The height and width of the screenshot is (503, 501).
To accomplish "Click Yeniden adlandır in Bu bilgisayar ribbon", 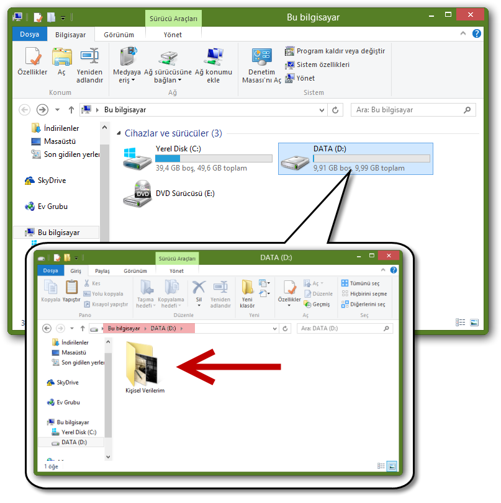I will point(89,66).
